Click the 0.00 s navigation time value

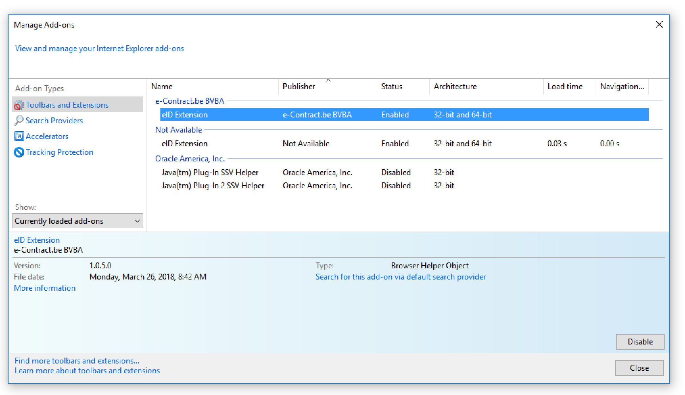point(610,143)
